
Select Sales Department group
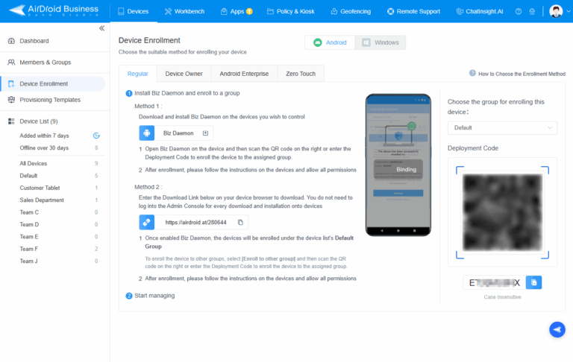point(42,200)
